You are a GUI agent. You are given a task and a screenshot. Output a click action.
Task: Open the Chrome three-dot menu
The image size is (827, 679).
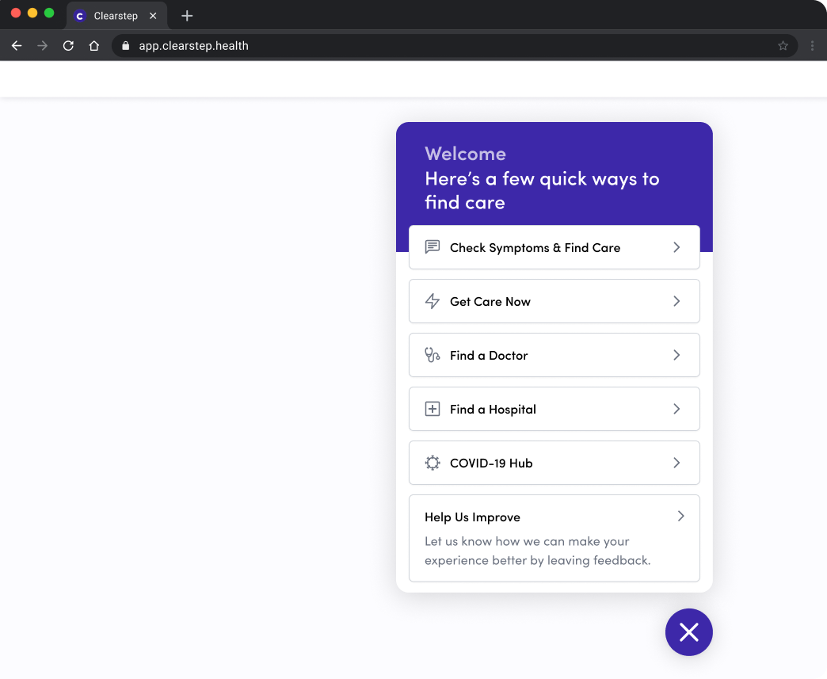pos(812,45)
